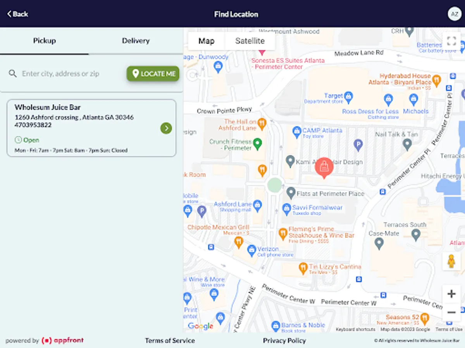Click the Seasons 52 restaurant pin
The width and height of the screenshot is (465, 348).
tap(425, 318)
